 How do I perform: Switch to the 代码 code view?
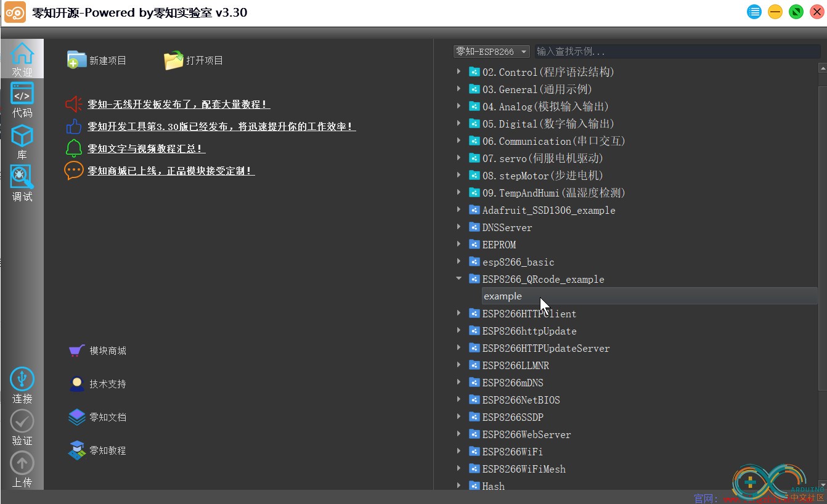pos(22,94)
